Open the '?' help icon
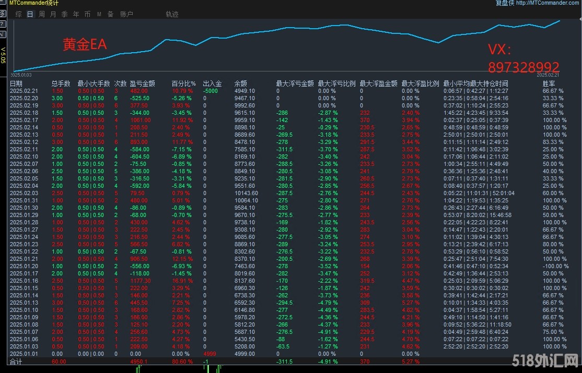The width and height of the screenshot is (582, 373). [3, 24]
